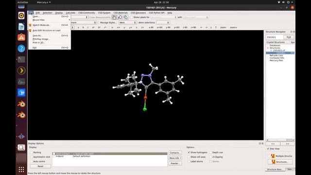Image resolution: width=311 pixels, height=175 pixels.
Task: Click the system monitor graph dock icon
Action: (x=21, y=82)
